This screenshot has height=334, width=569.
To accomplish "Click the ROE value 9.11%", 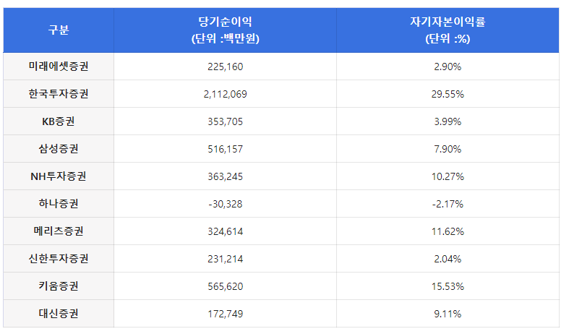I will click(448, 314).
